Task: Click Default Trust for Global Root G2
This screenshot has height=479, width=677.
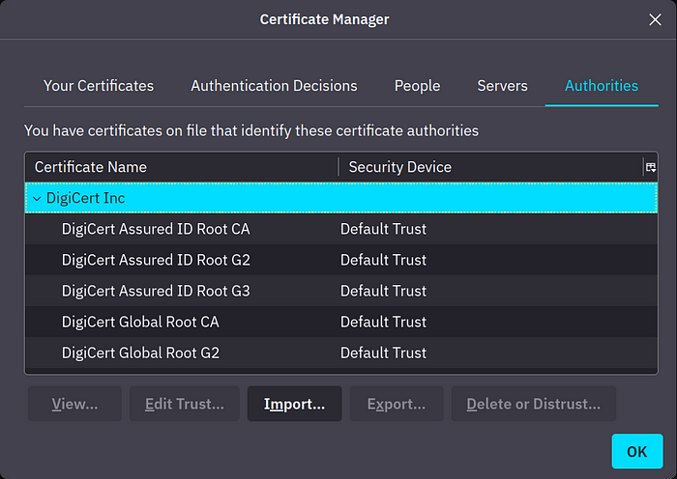Action: (x=383, y=353)
